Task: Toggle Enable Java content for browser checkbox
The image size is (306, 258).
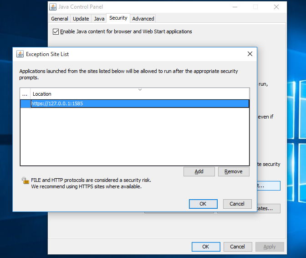Action: coord(56,31)
